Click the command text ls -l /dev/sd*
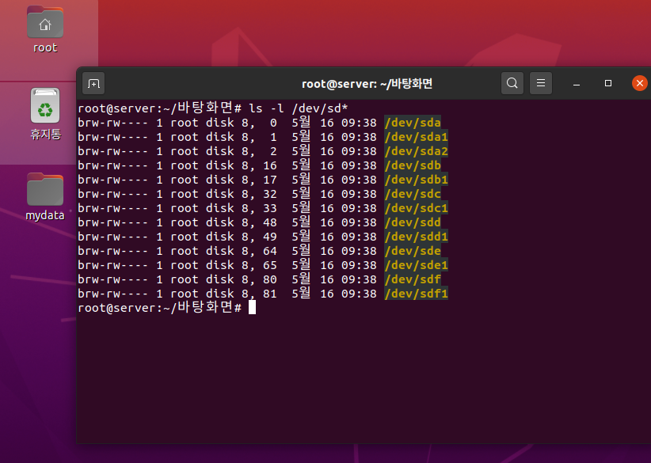 pos(298,108)
